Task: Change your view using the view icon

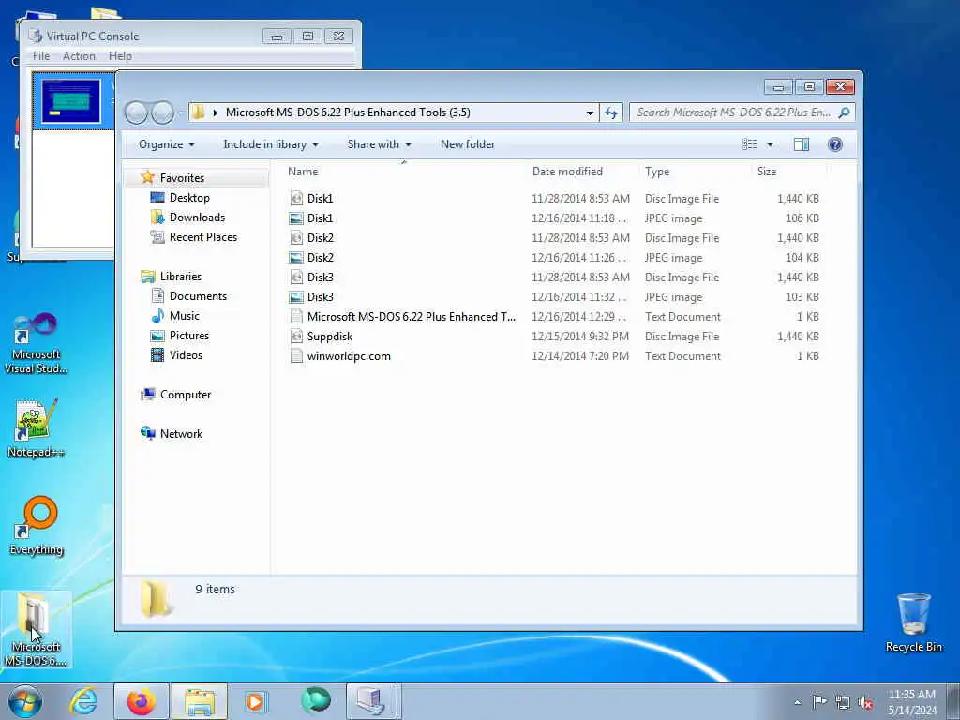Action: point(749,144)
